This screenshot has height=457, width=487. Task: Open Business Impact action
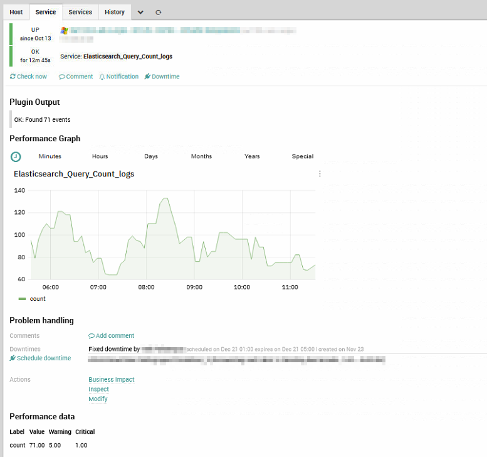(x=112, y=380)
